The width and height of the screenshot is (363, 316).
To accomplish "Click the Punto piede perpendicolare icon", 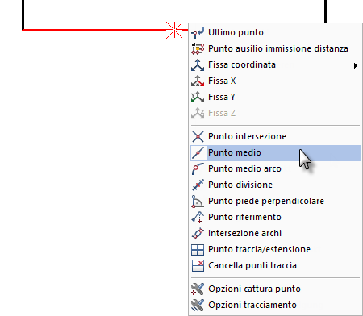I will (x=198, y=201).
